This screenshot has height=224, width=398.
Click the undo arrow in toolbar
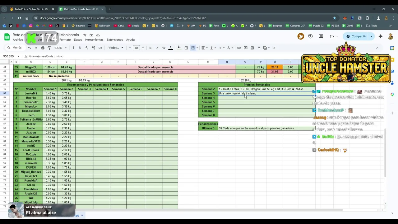pos(29,48)
